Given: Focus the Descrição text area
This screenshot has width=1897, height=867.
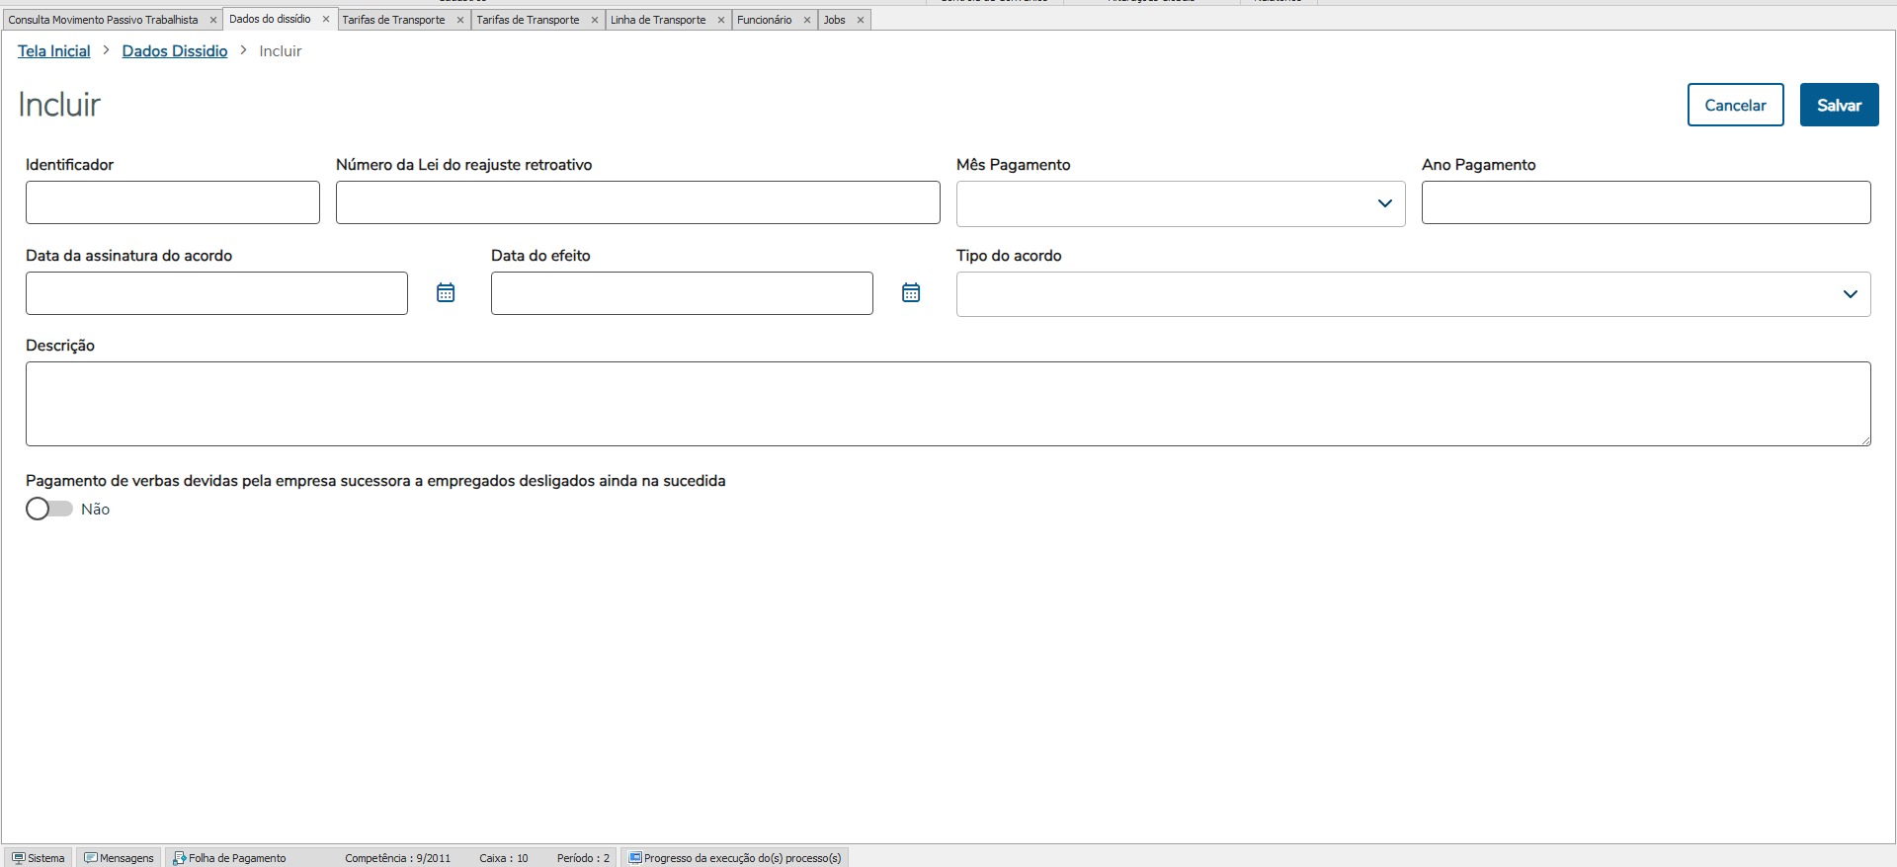Looking at the screenshot, I should (x=948, y=403).
